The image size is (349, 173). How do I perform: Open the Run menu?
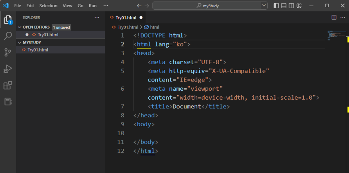pyautogui.click(x=93, y=6)
